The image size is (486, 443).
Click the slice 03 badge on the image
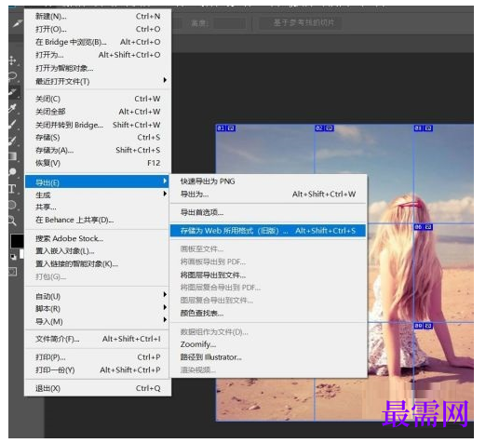click(423, 128)
